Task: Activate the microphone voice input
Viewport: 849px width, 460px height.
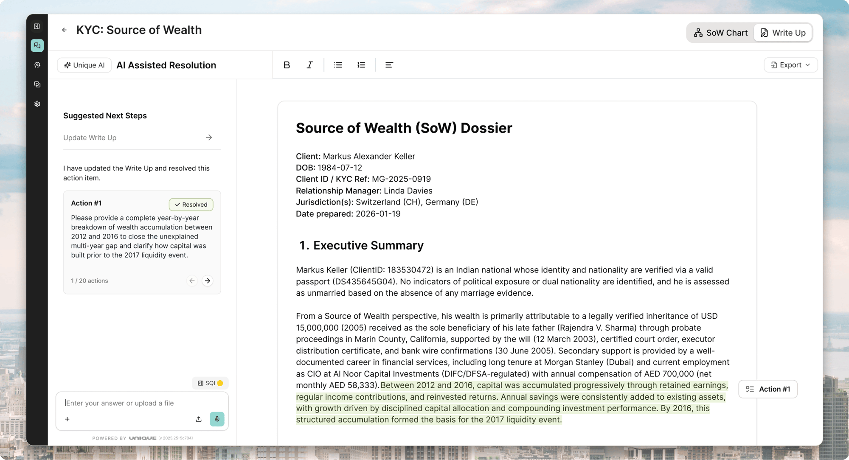Action: click(217, 419)
